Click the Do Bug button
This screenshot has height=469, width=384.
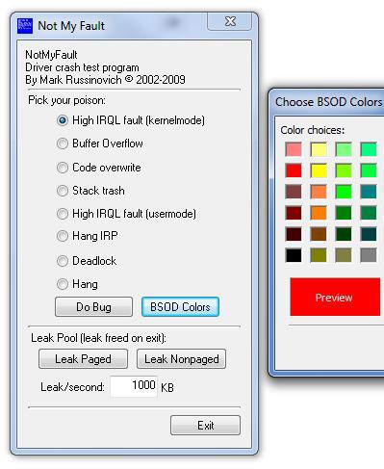pos(93,307)
